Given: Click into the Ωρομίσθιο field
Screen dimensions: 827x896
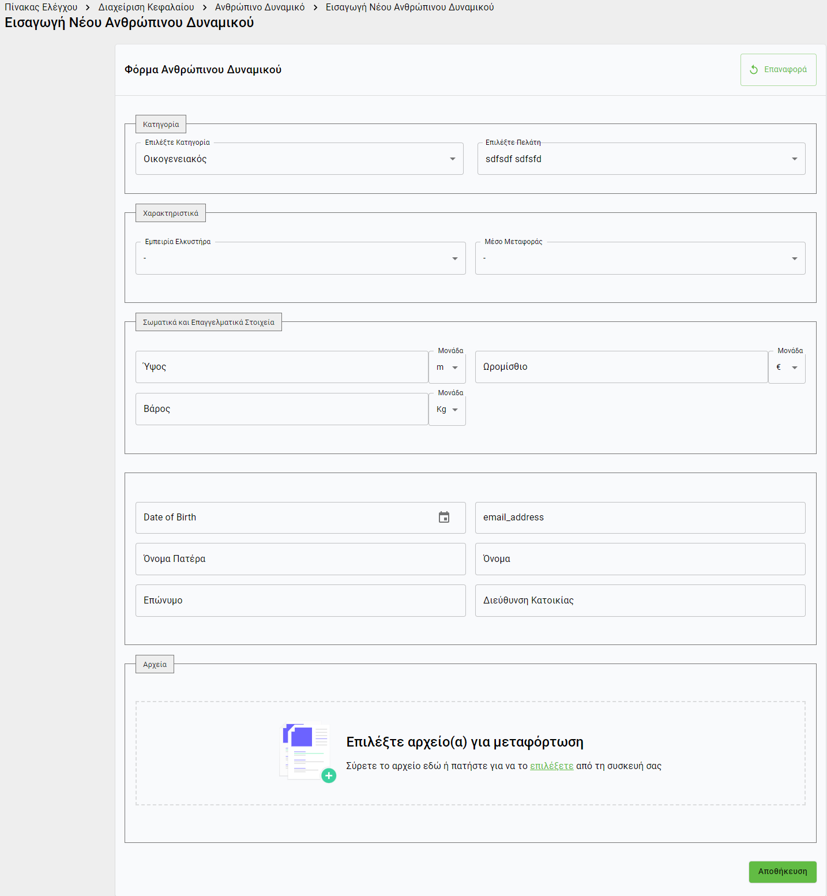Looking at the screenshot, I should point(621,367).
